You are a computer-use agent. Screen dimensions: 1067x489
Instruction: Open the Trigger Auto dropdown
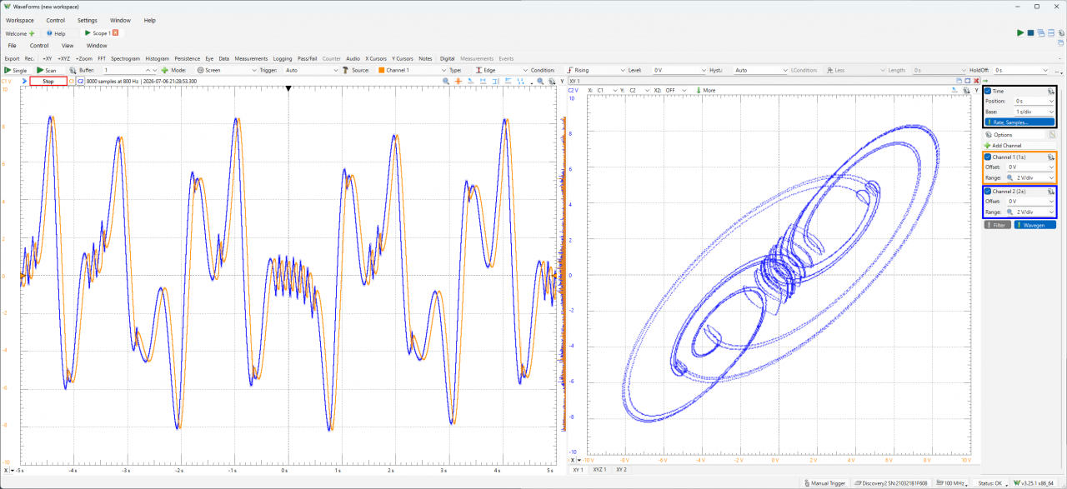[312, 70]
